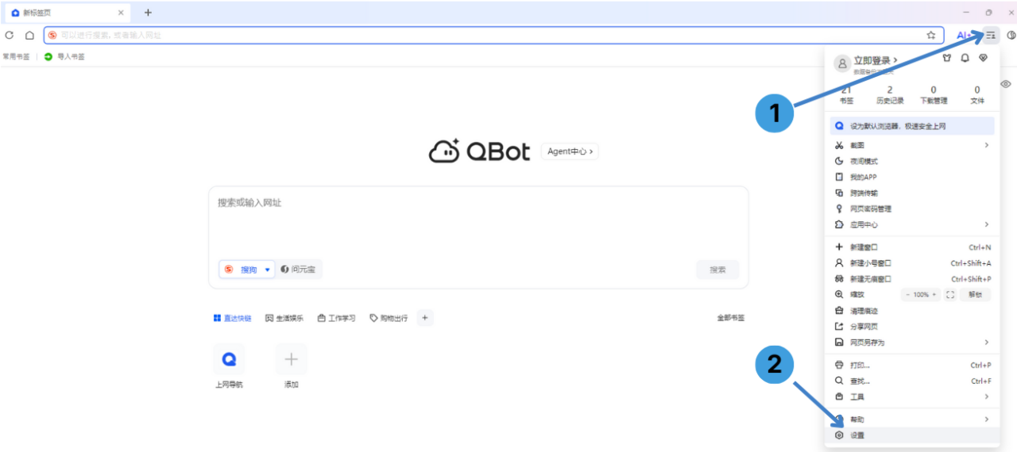Select 分享网页 share page

[912, 326]
